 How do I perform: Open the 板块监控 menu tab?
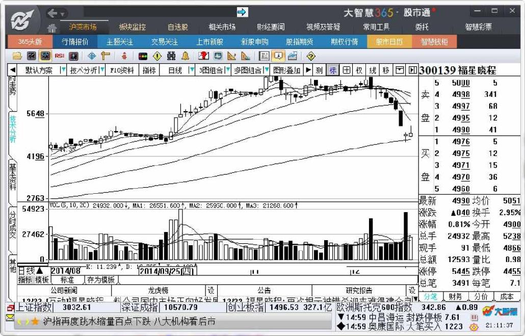(x=132, y=27)
